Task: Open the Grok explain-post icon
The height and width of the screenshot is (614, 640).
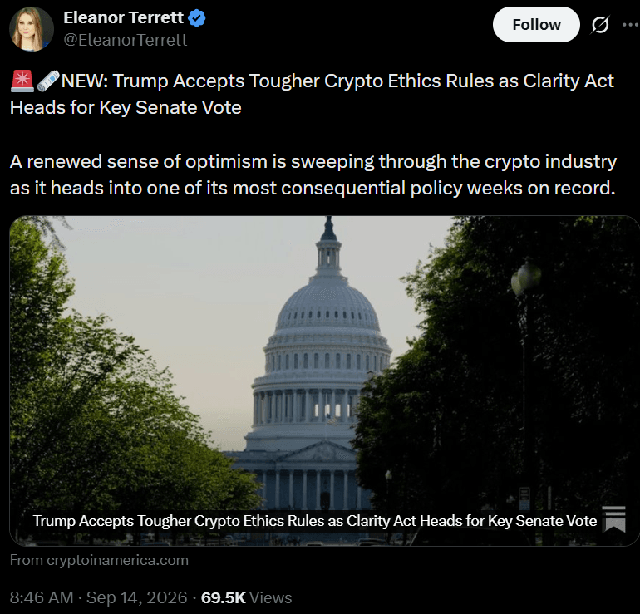Action: click(x=600, y=24)
